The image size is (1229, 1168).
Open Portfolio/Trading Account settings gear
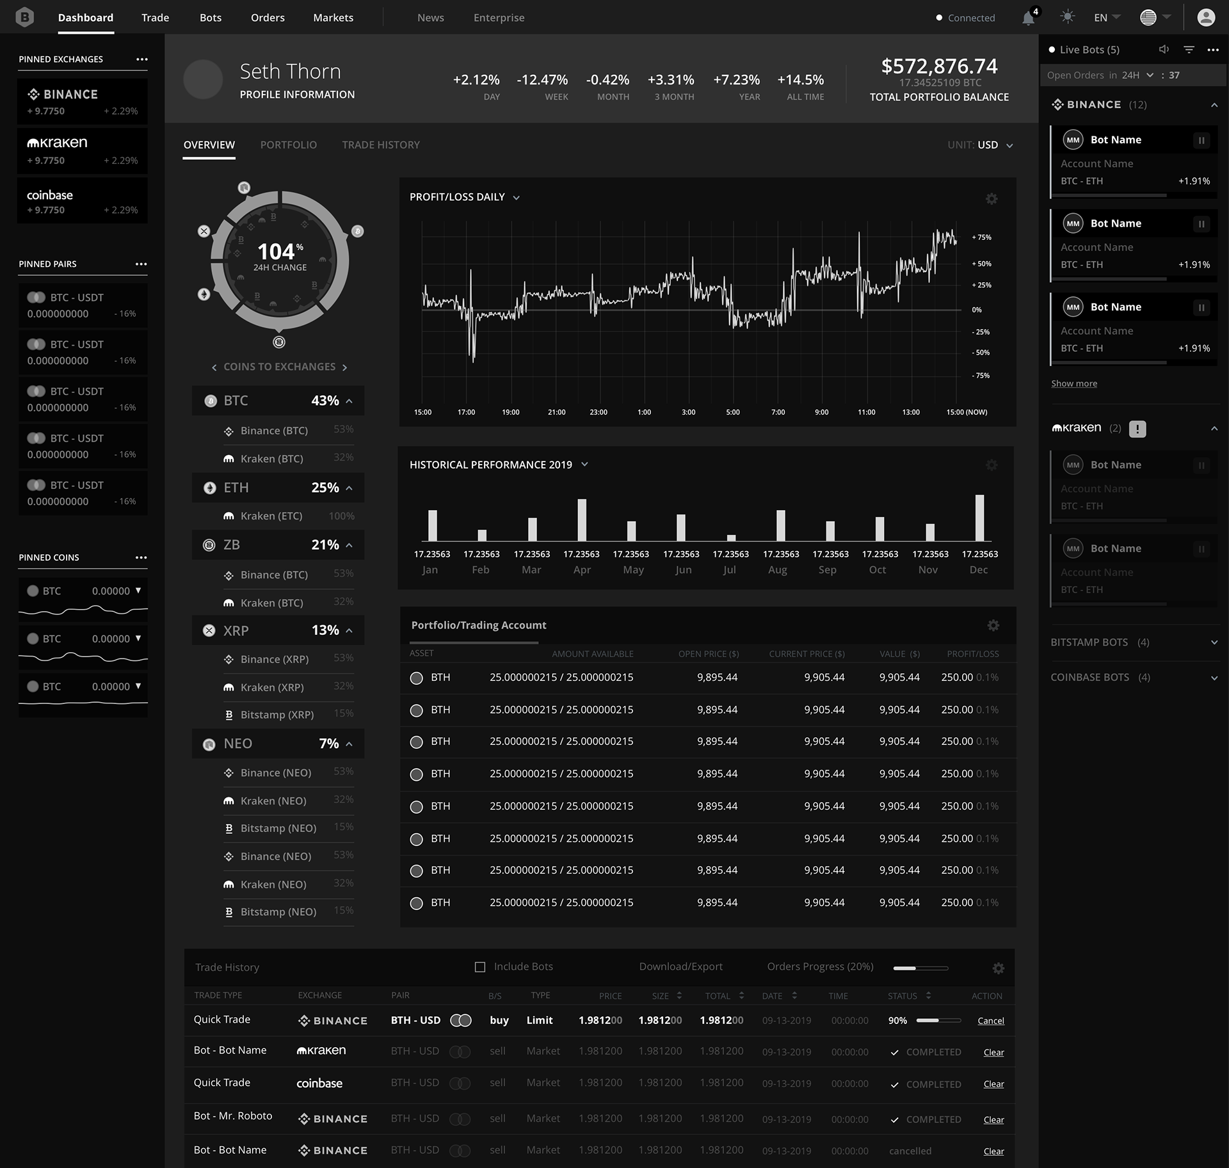[x=993, y=625]
